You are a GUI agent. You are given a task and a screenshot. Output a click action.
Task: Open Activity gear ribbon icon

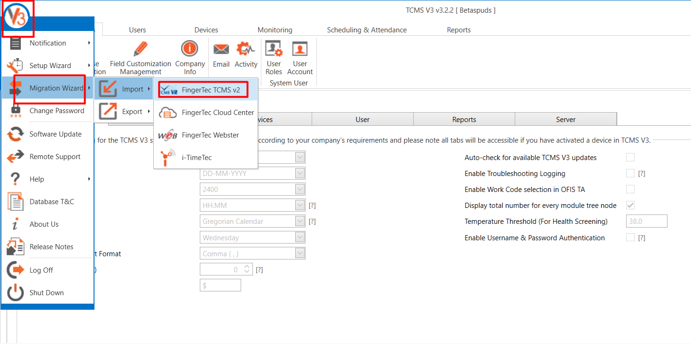[x=246, y=49]
